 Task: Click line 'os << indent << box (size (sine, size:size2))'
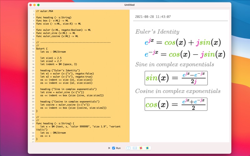tap(72, 95)
